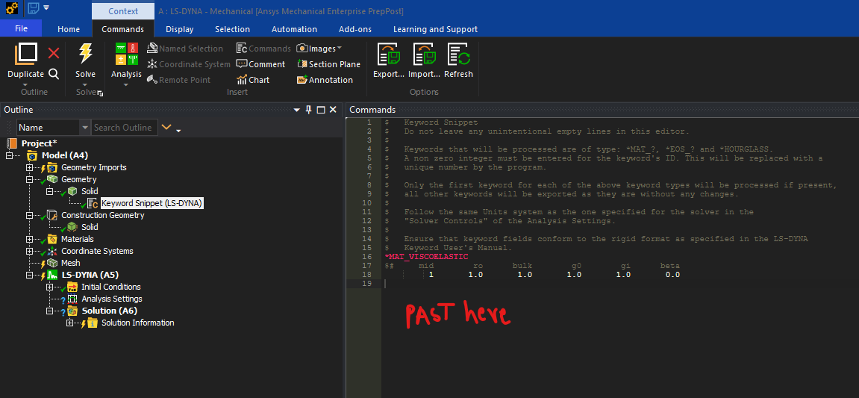Click the Export icon in Options
Viewport: 859px width, 398px height.
pos(389,55)
